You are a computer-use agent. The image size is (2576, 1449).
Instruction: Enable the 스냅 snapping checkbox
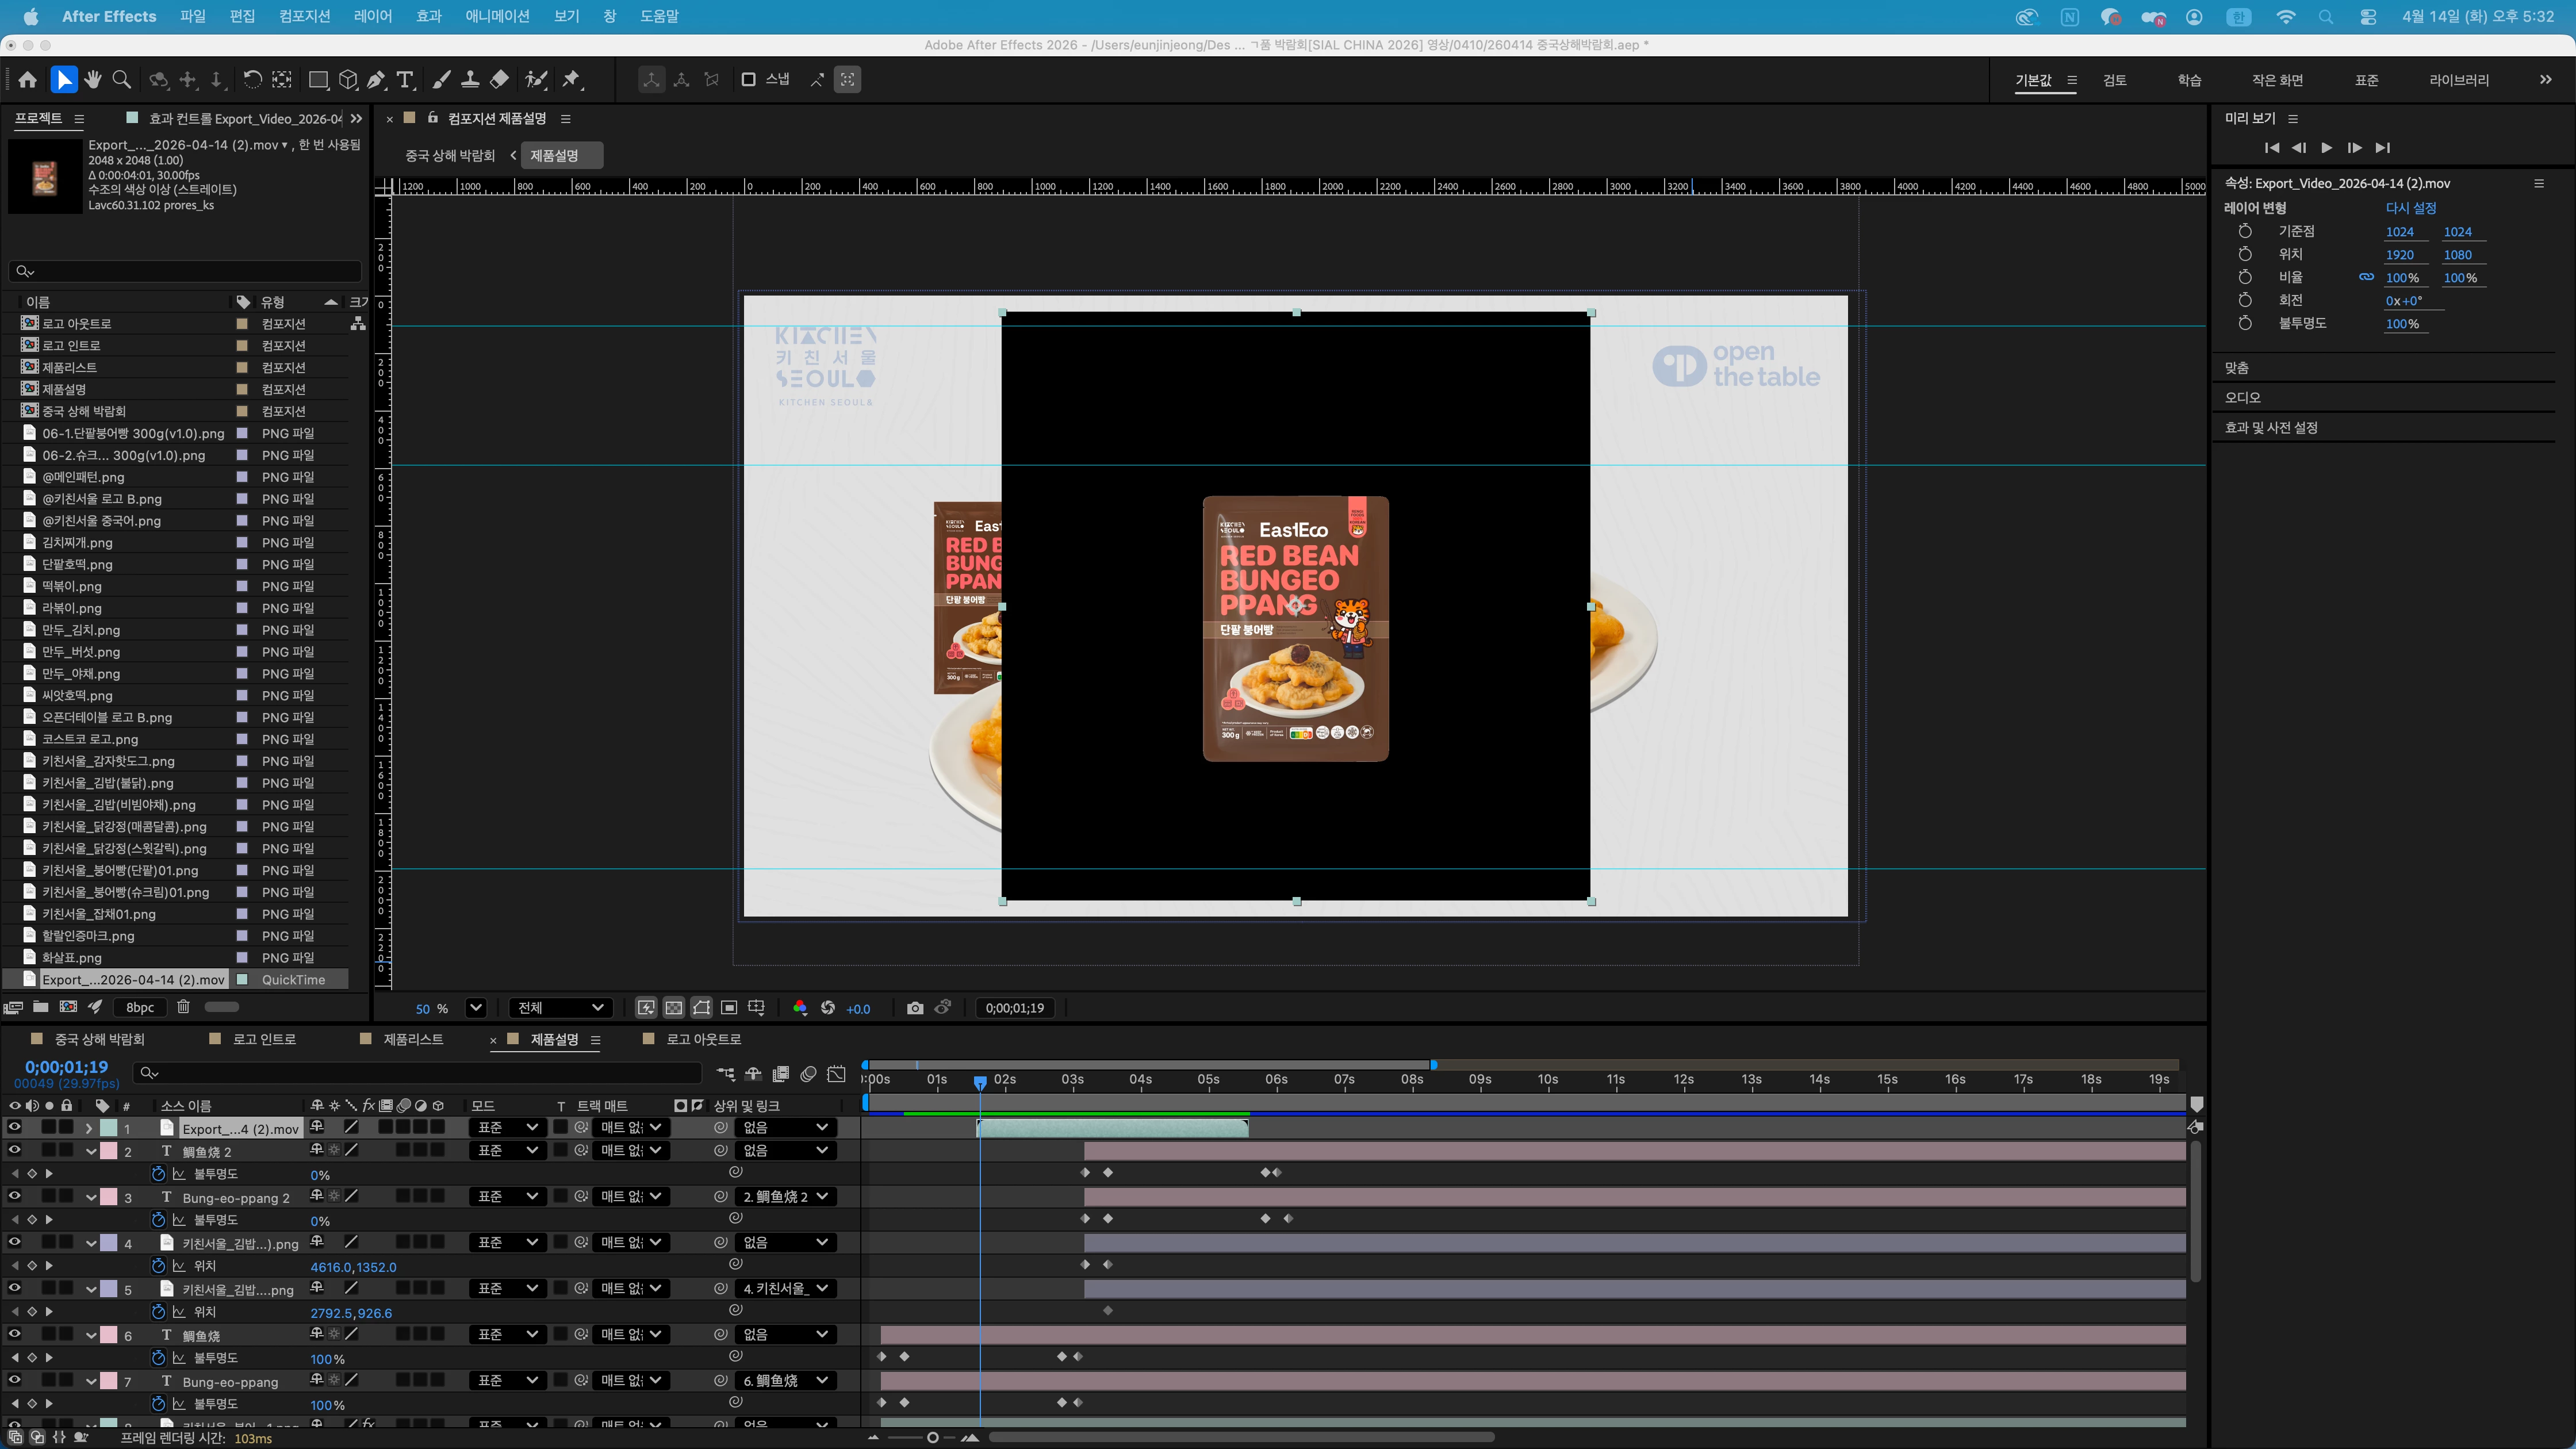click(x=748, y=80)
